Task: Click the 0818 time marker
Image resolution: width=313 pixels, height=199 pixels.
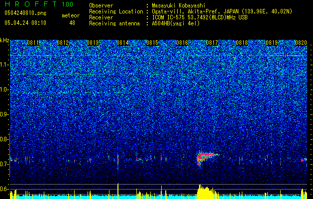Action: click(x=242, y=42)
